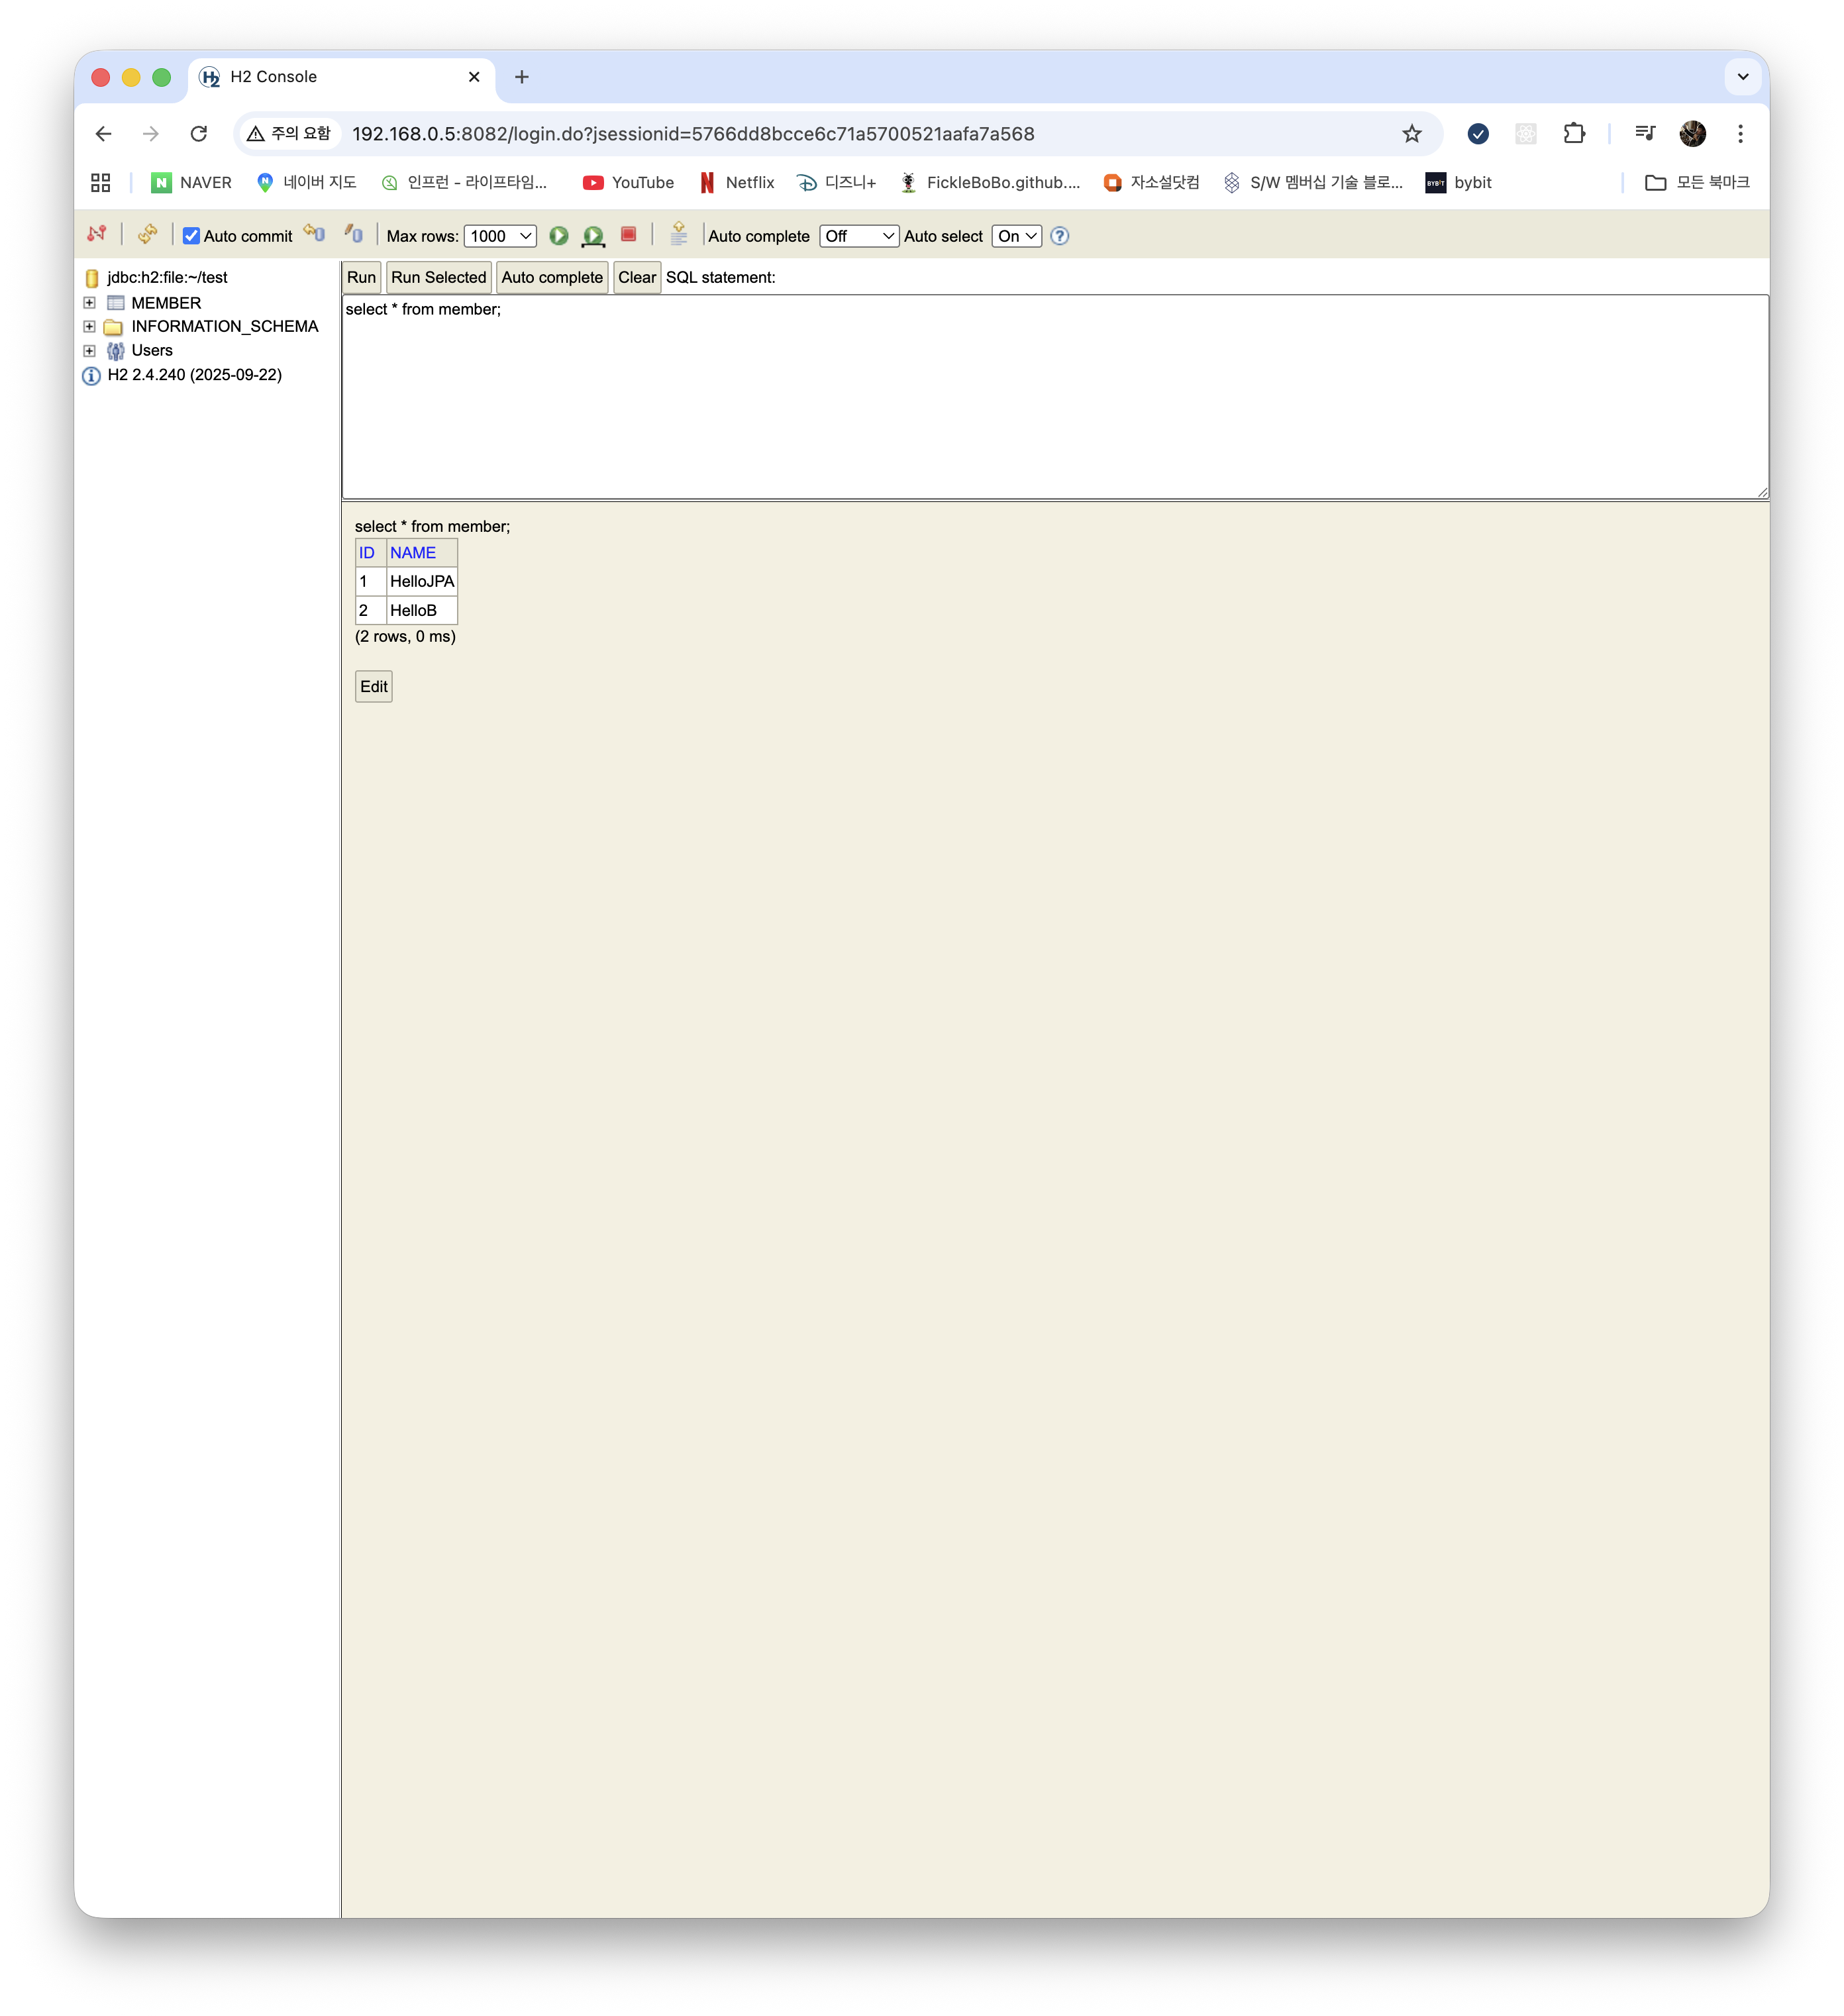Open the blue Help question icon

click(x=1060, y=236)
